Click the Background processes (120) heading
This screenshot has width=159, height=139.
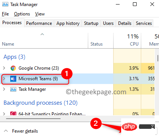coord(41,103)
